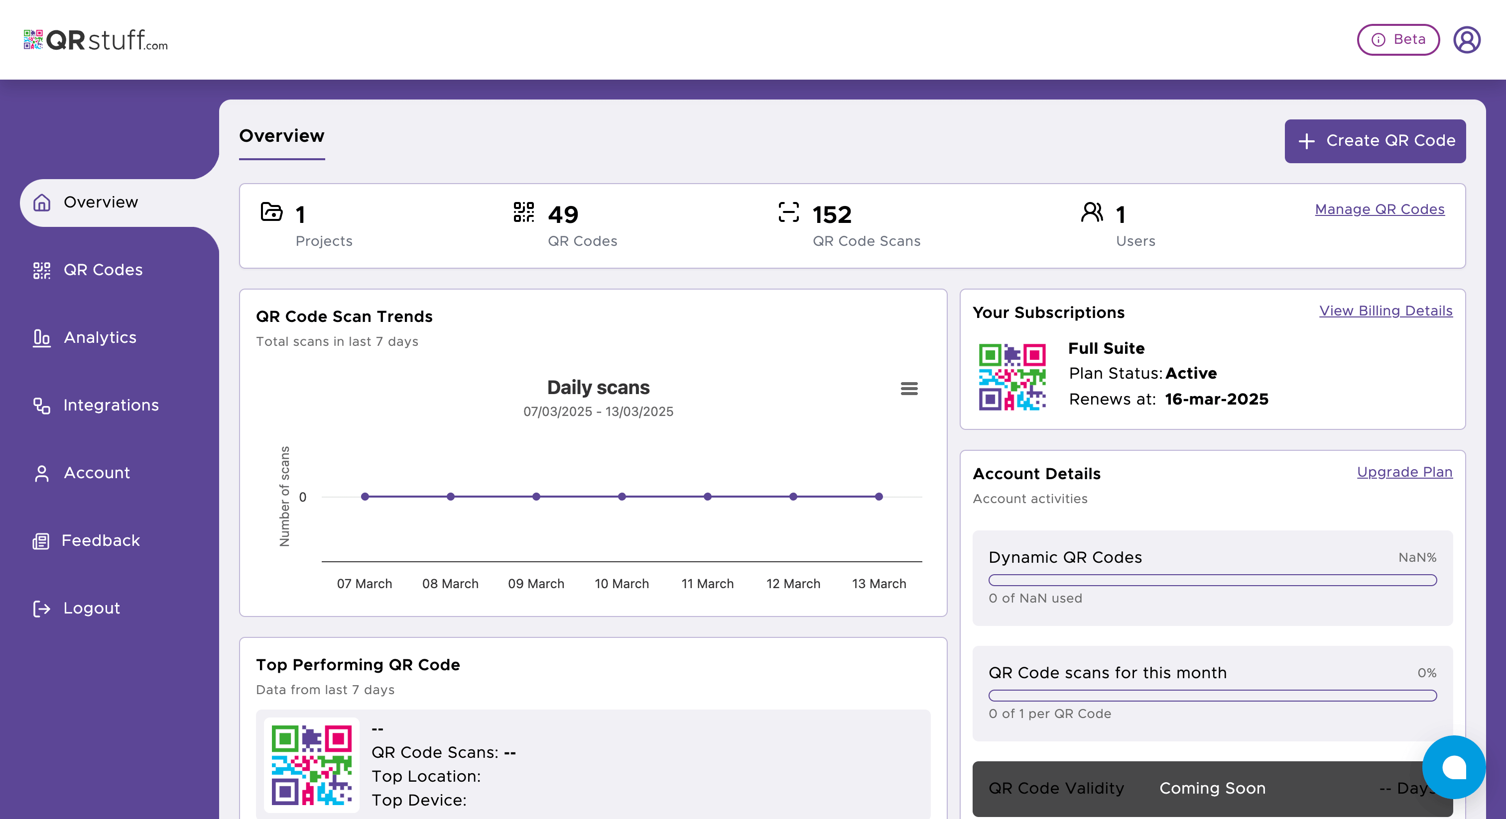This screenshot has width=1506, height=819.
Task: Open the Manage QR Codes link
Action: [1379, 209]
